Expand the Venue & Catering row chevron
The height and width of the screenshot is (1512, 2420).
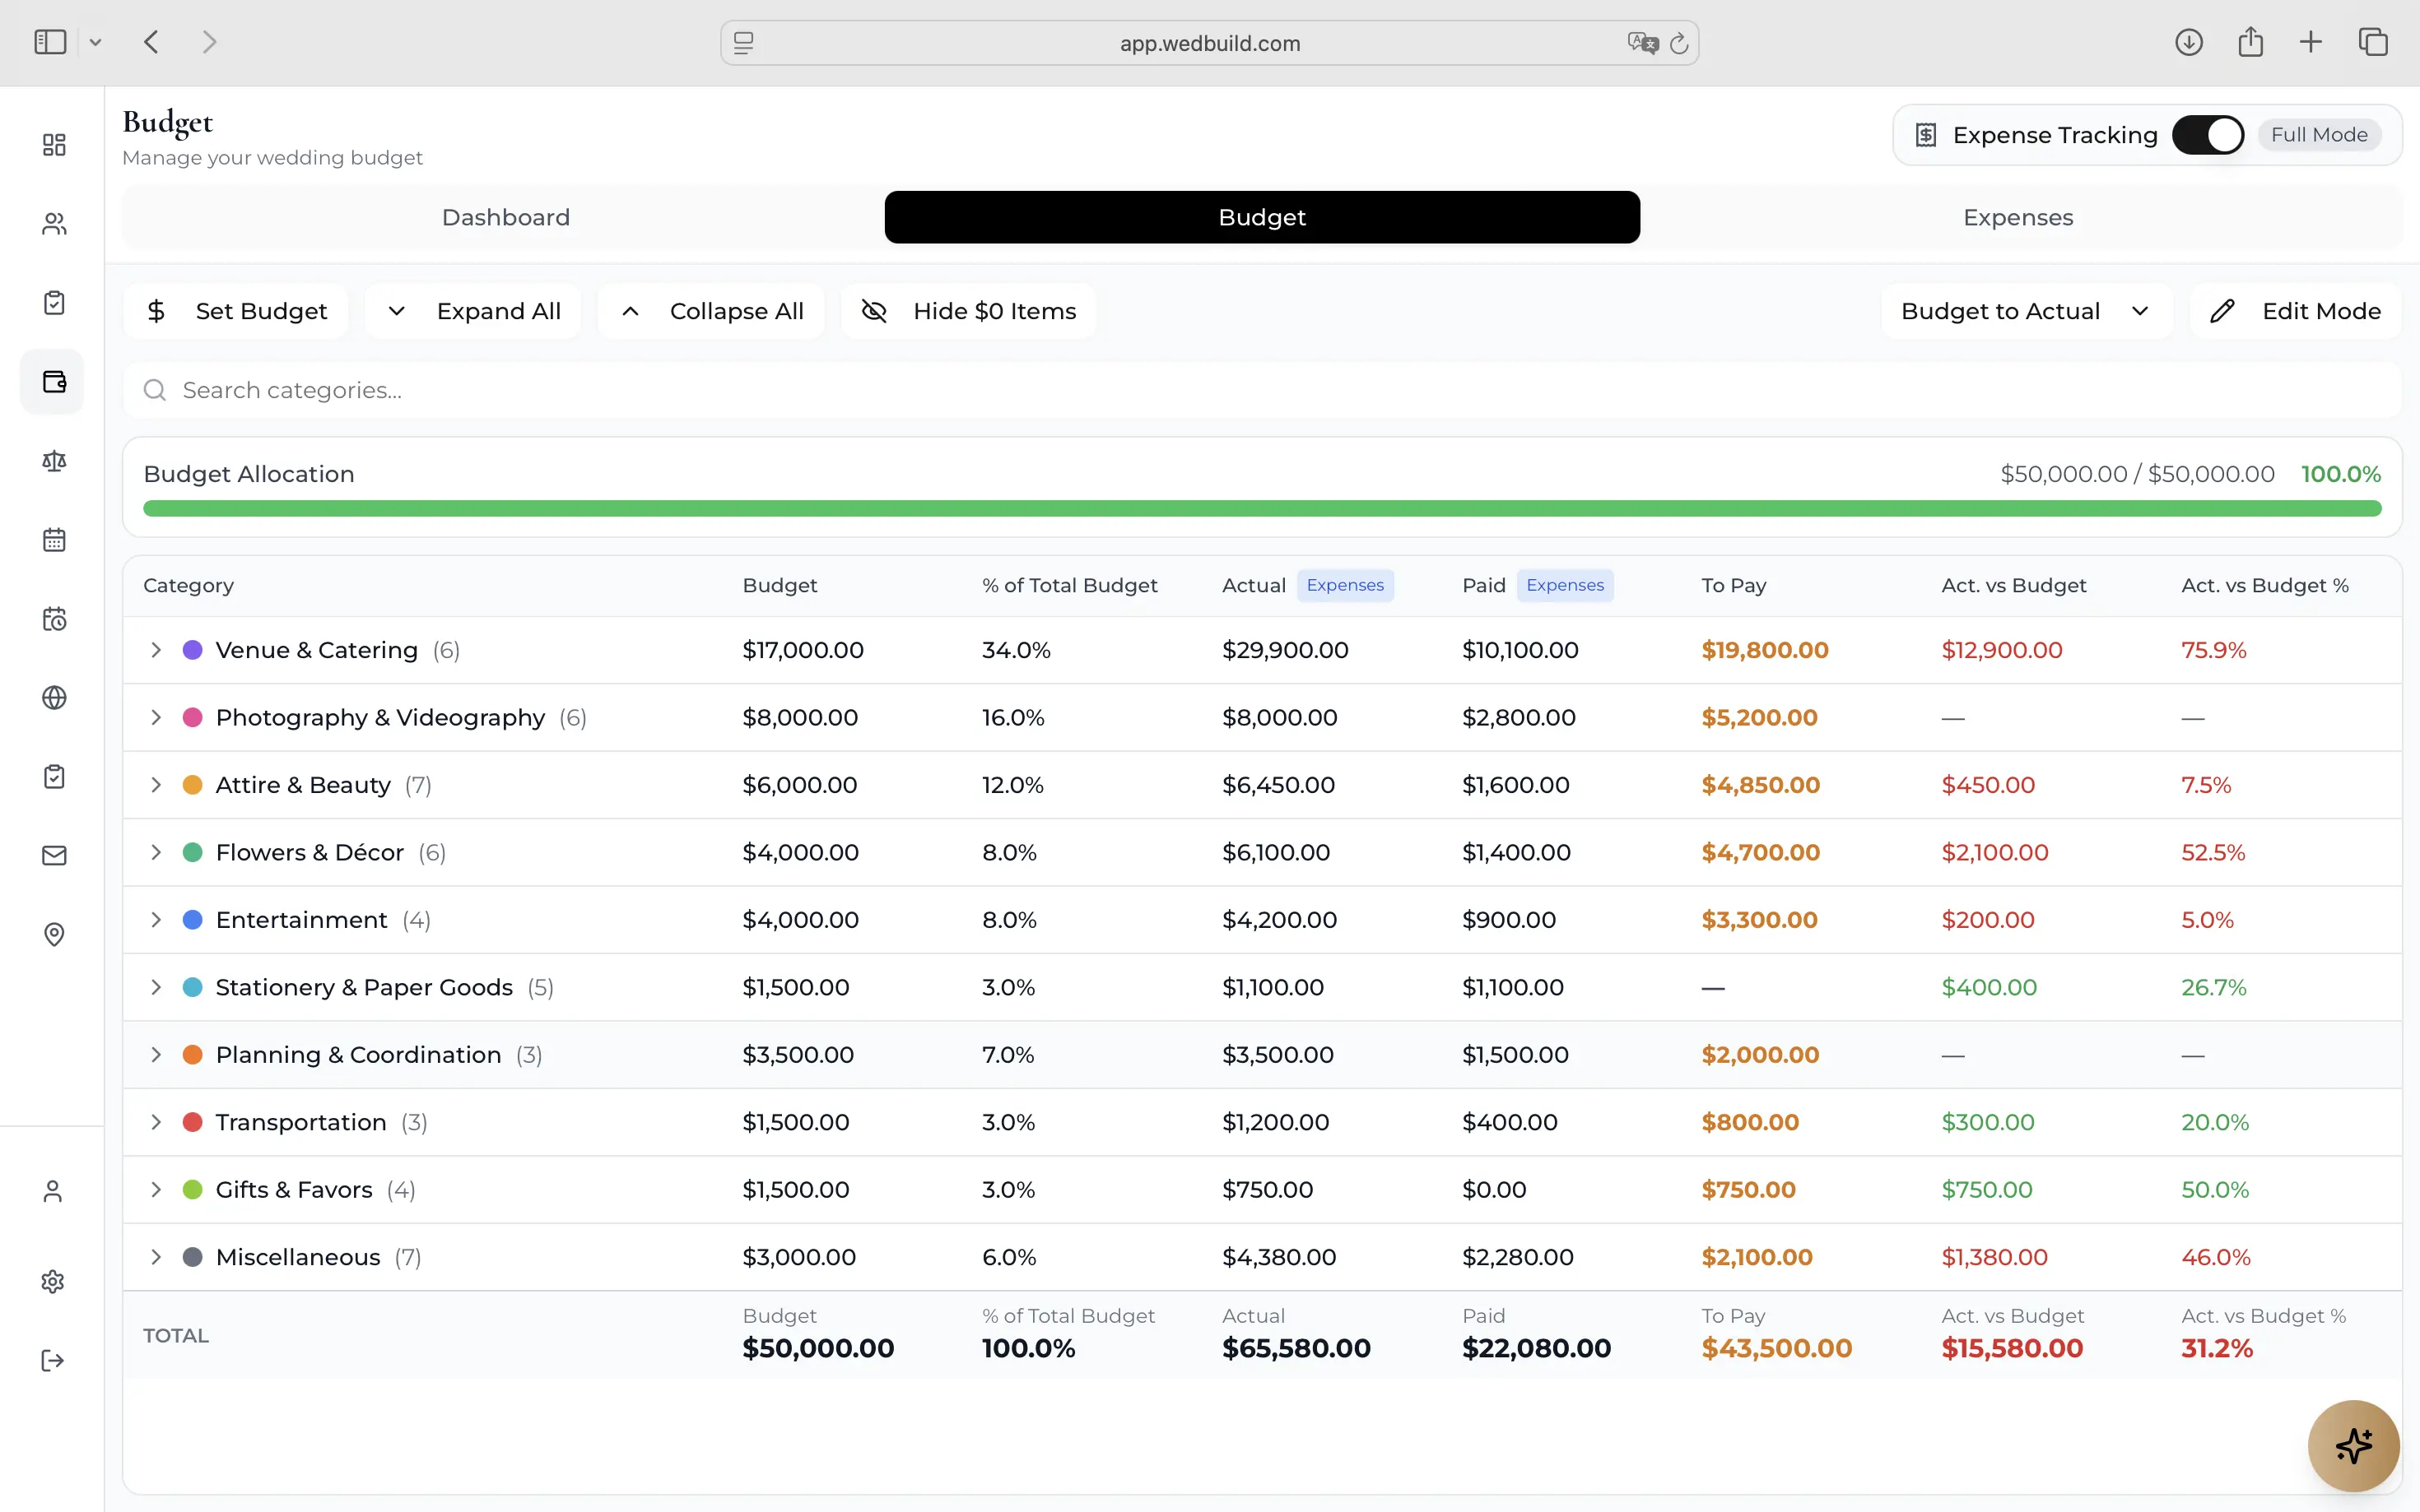click(156, 650)
